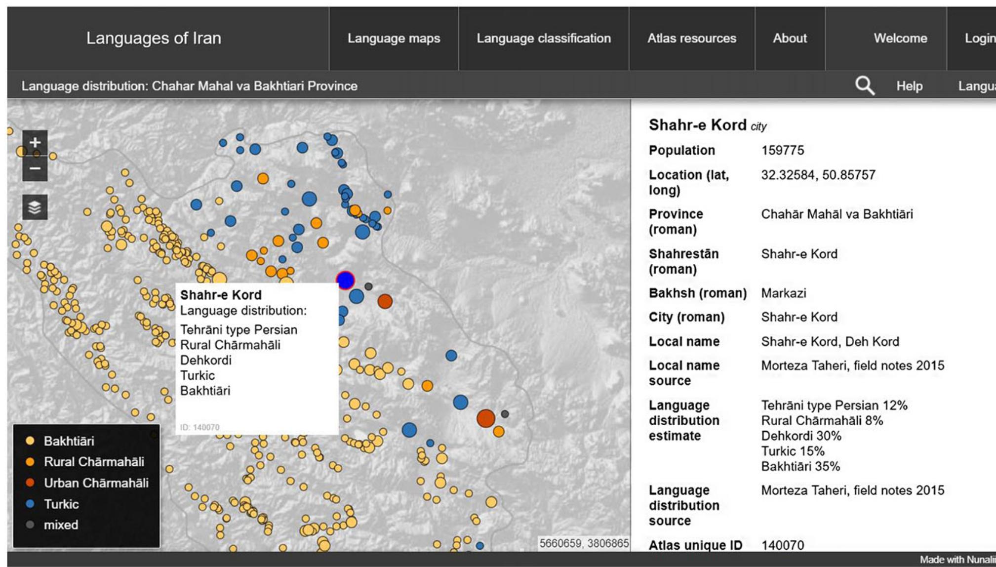
Task: Click the Shahr-e Kord popup title
Action: [x=221, y=295]
